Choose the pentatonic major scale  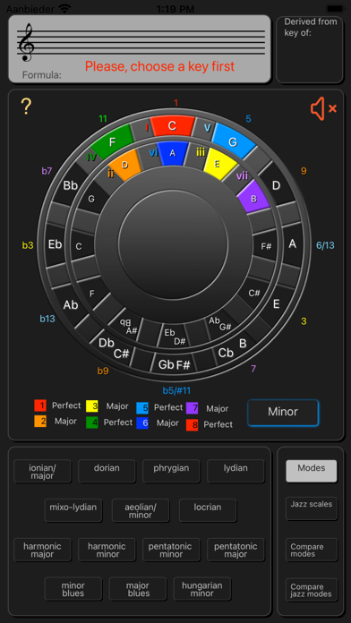235,550
